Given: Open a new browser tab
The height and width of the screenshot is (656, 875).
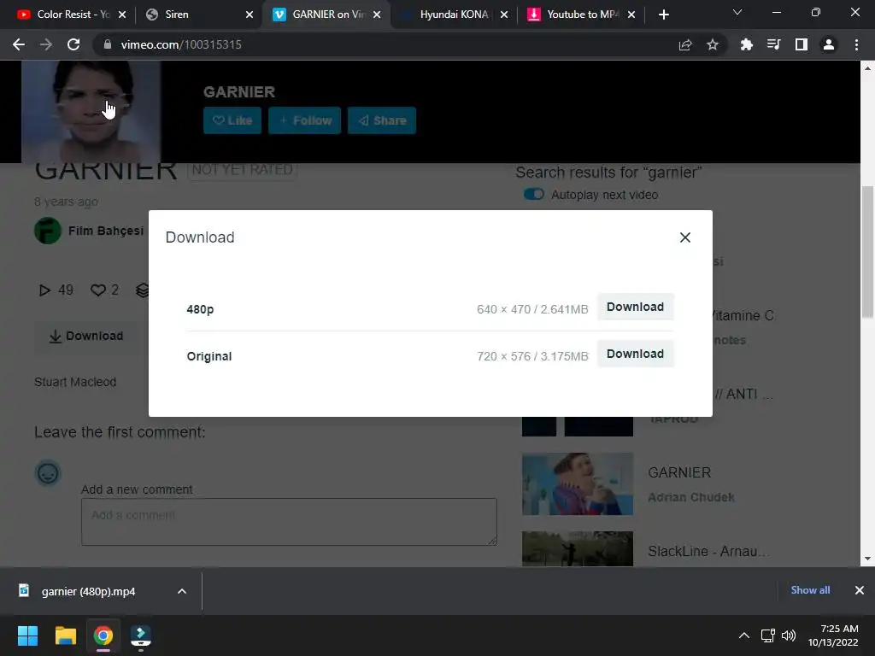Looking at the screenshot, I should pos(663,15).
